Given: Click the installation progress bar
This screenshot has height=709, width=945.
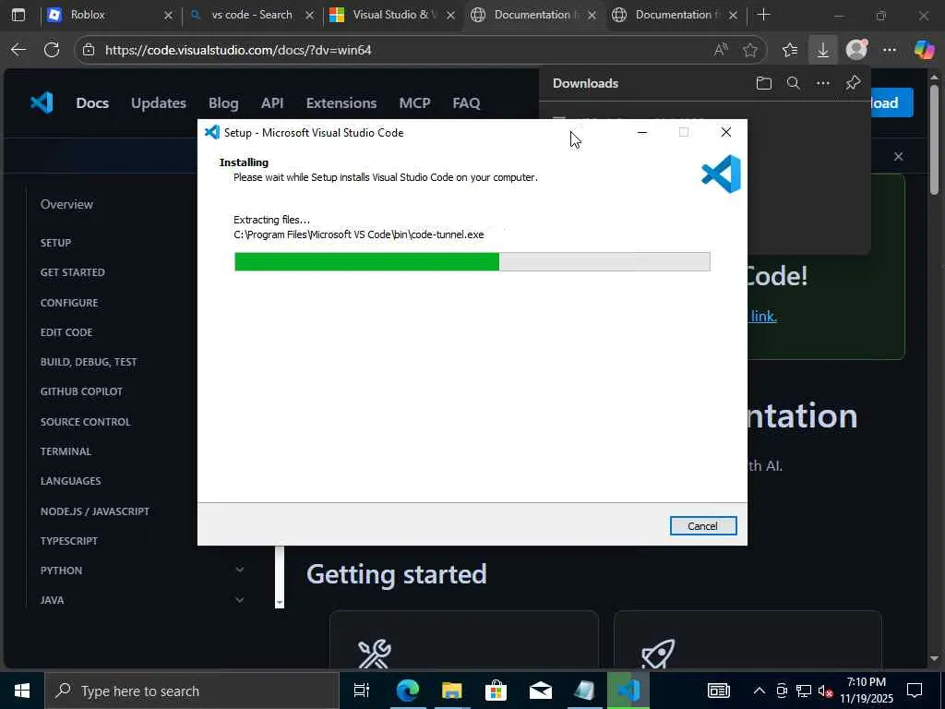Looking at the screenshot, I should (472, 261).
